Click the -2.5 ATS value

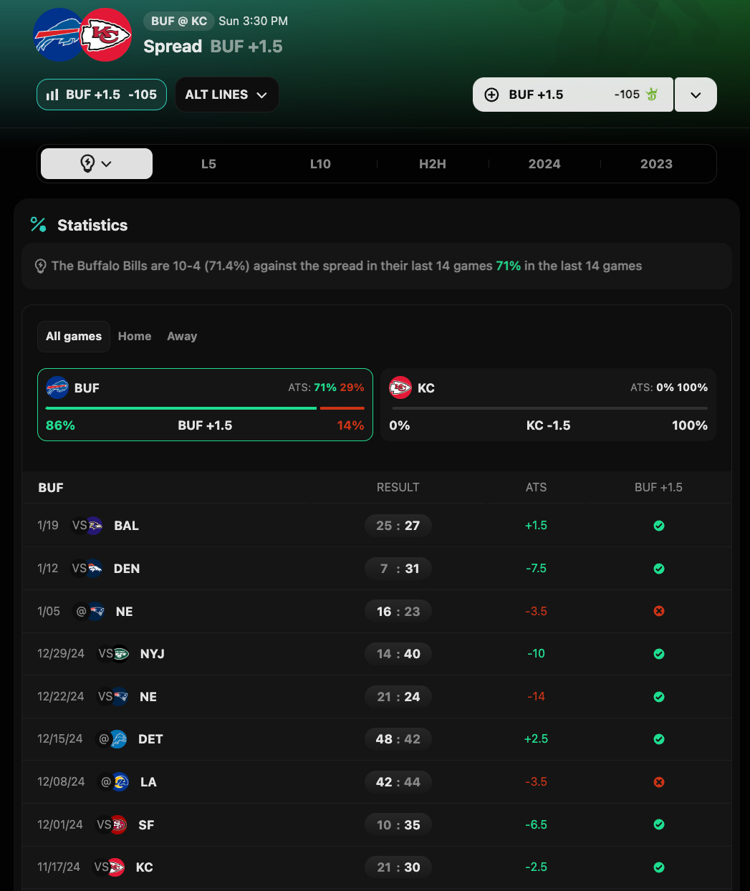pyautogui.click(x=536, y=867)
